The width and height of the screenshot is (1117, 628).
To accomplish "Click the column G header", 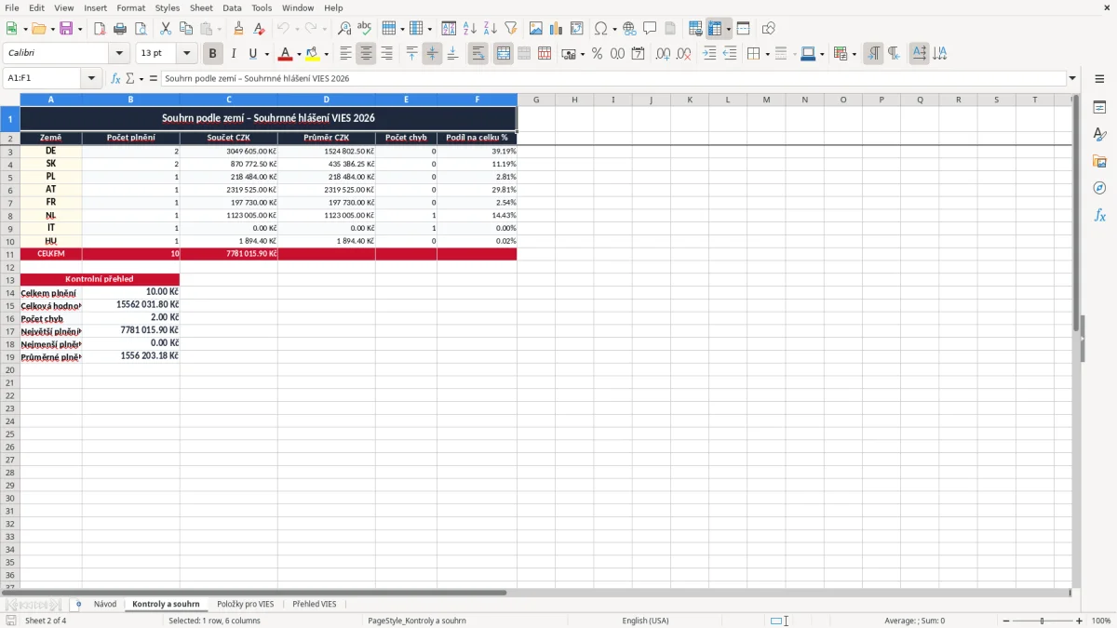I will (536, 100).
